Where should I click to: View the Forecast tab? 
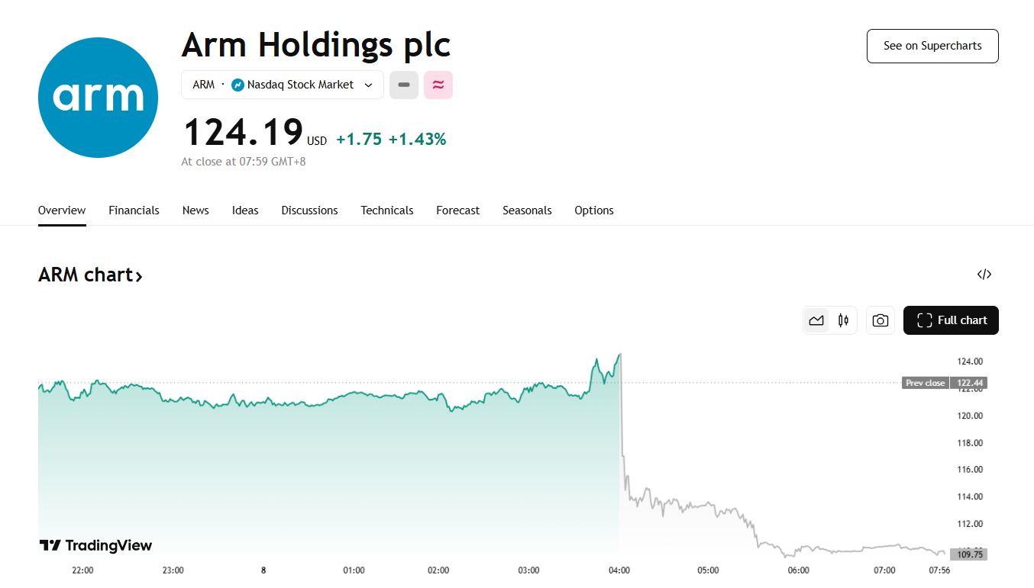point(457,210)
